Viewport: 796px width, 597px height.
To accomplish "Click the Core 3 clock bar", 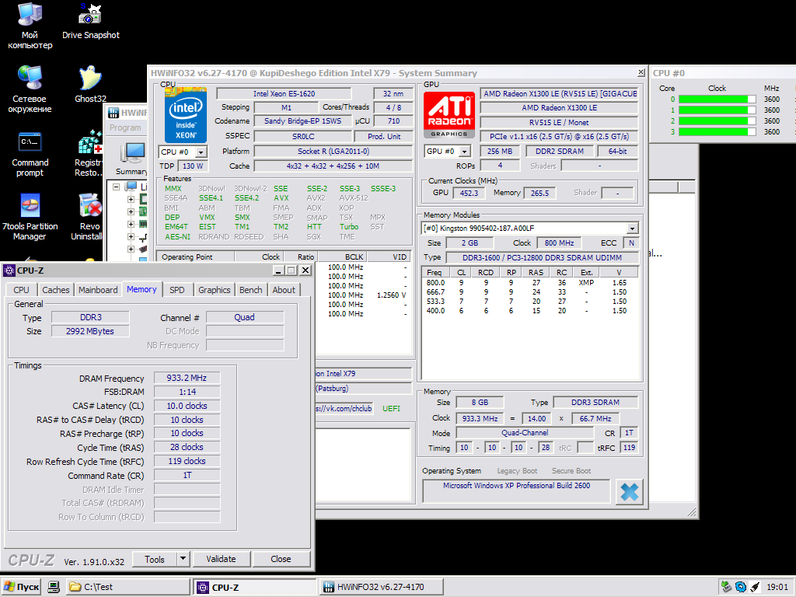I will (717, 132).
